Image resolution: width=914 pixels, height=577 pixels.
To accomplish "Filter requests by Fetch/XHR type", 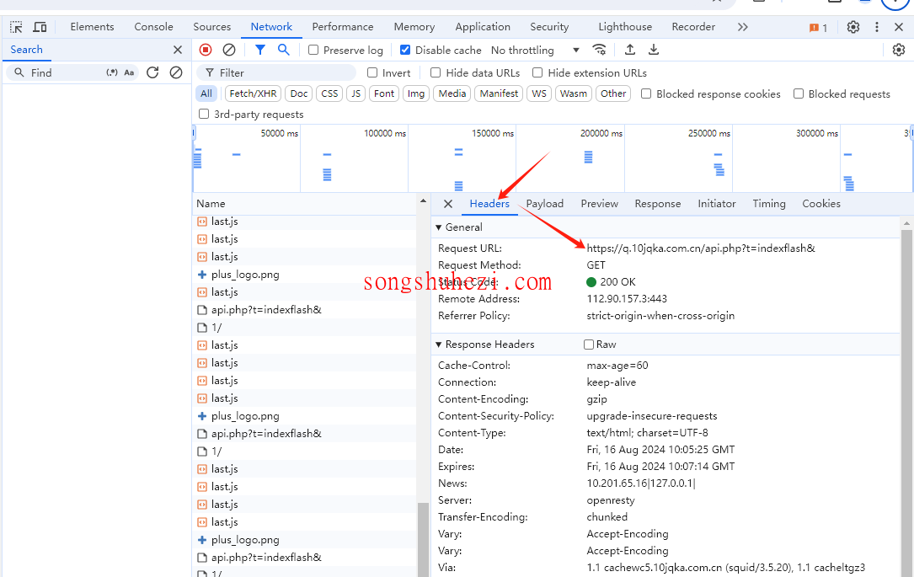I will pos(253,93).
